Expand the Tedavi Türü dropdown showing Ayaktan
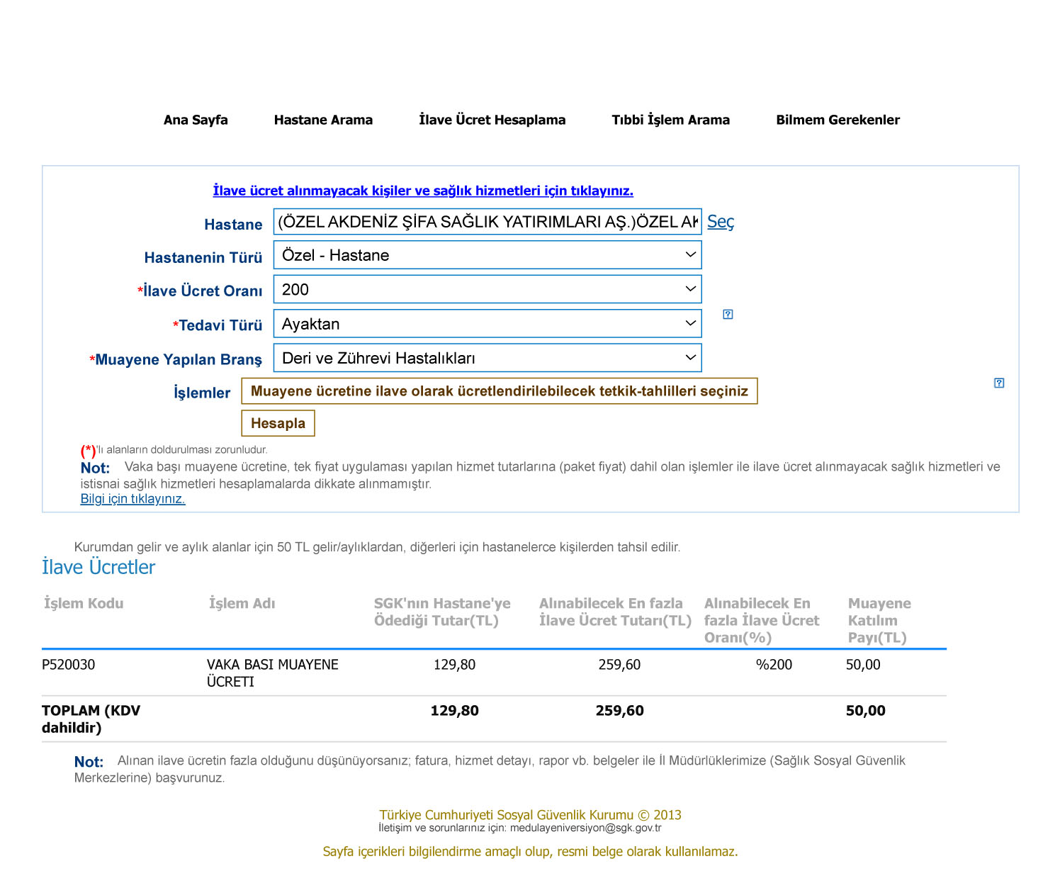Screen dimensions: 1060x871 pos(487,324)
